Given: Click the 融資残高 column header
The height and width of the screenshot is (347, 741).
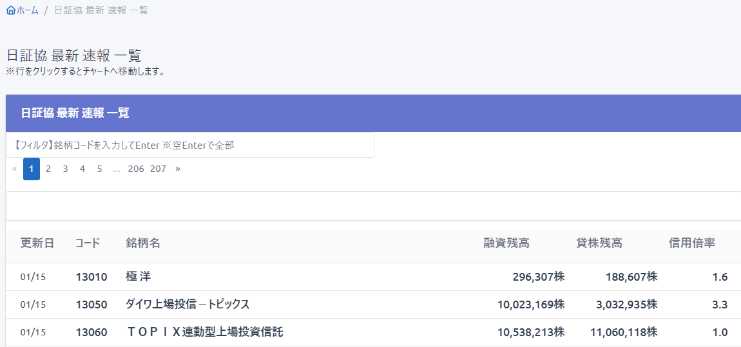Looking at the screenshot, I should tap(506, 243).
